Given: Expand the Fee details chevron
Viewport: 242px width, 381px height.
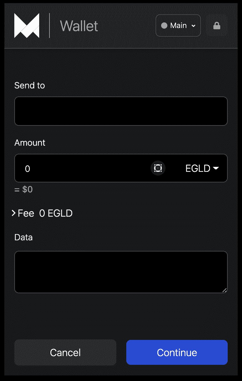Looking at the screenshot, I should [13, 213].
